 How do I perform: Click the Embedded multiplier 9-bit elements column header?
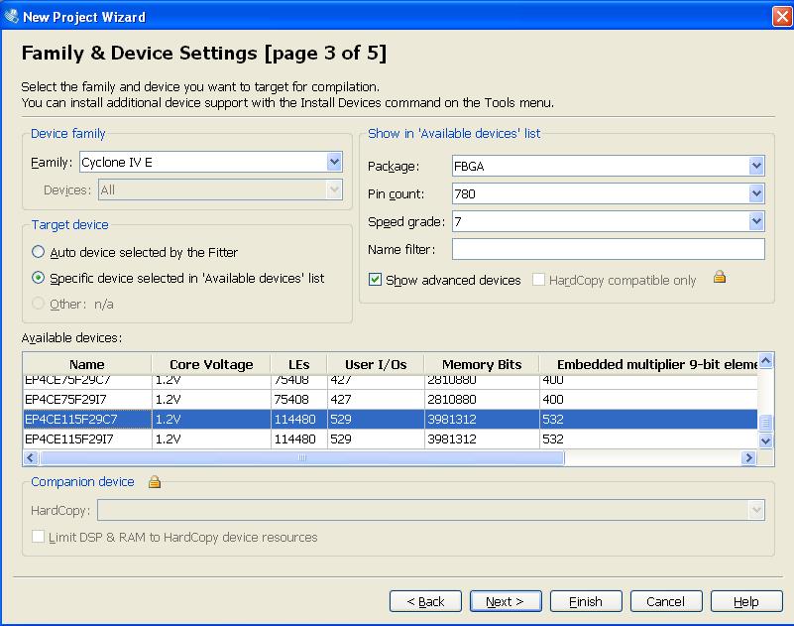(x=648, y=364)
